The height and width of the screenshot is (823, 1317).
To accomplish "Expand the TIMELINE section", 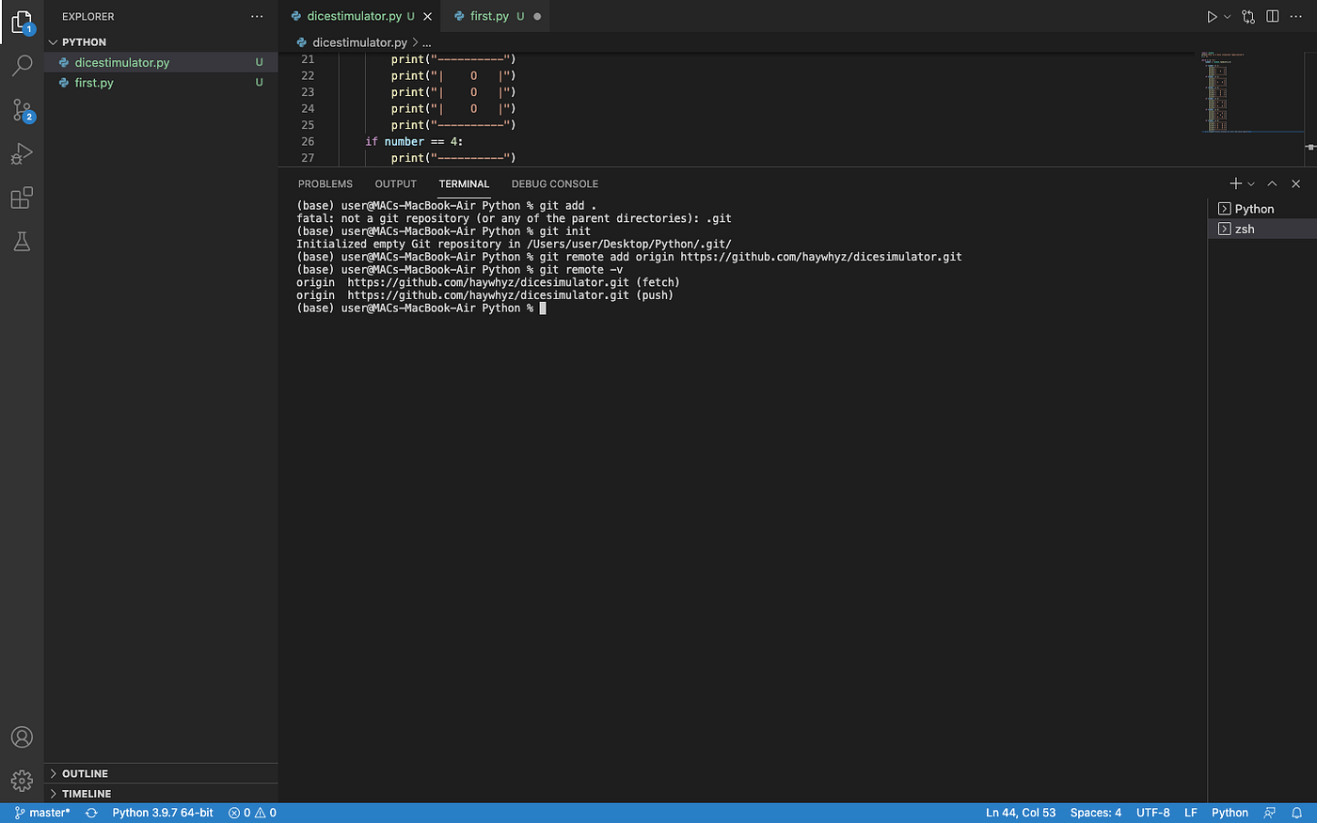I will pos(85,793).
